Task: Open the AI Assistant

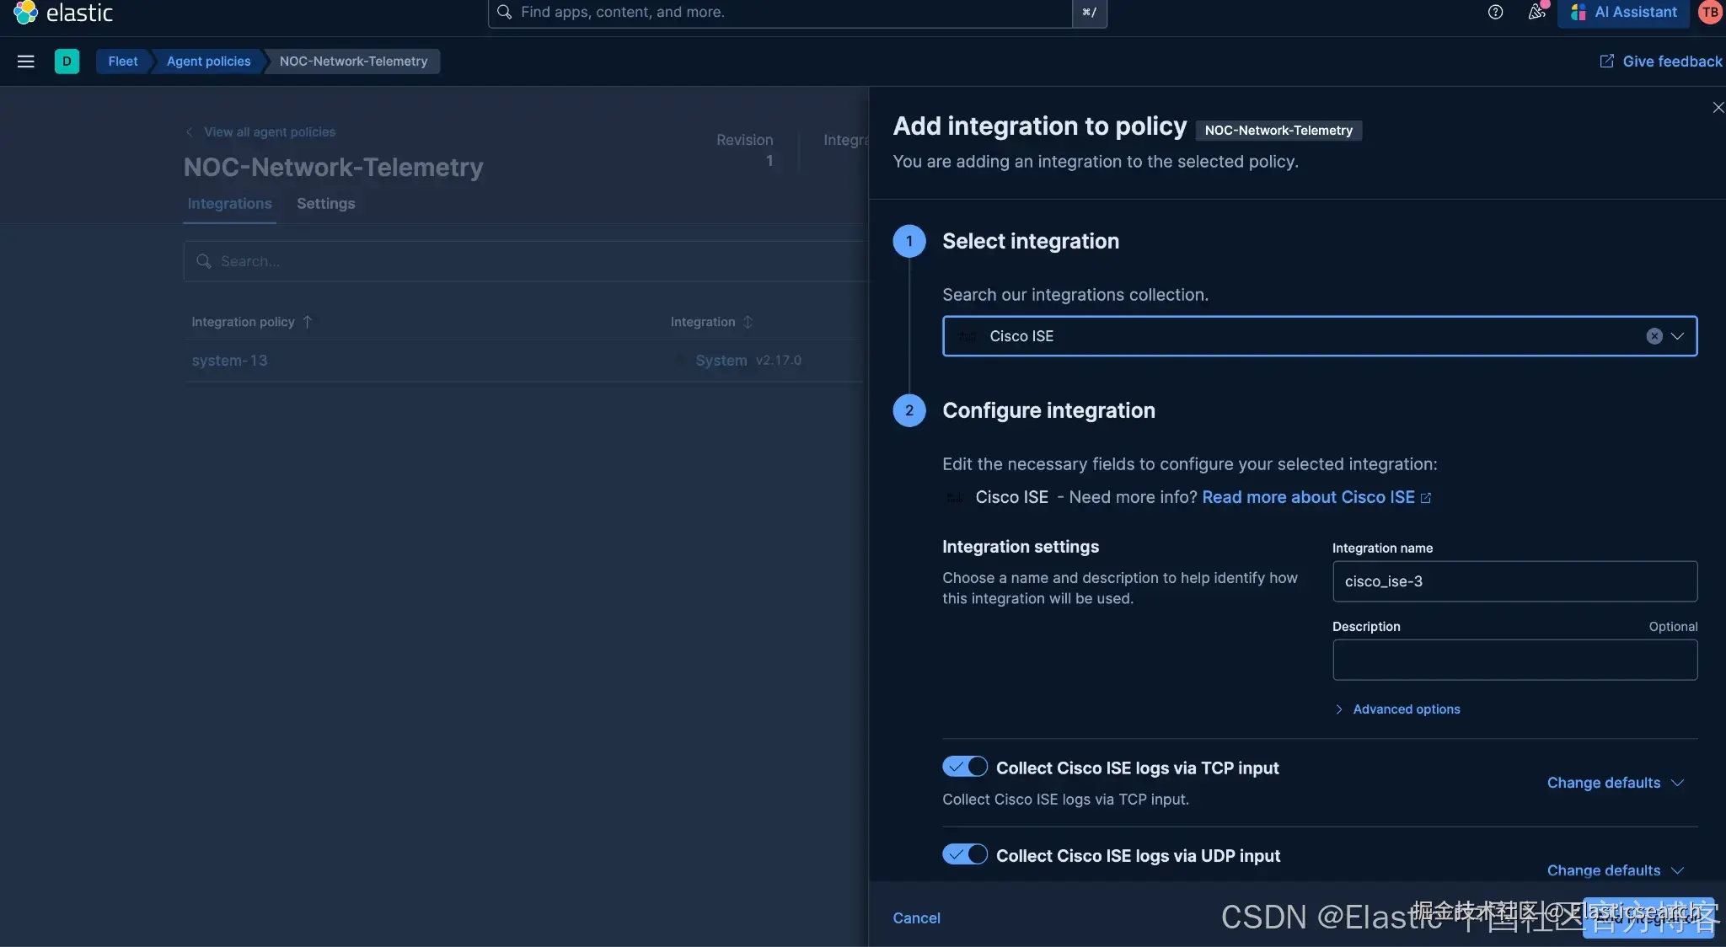Action: (1623, 13)
